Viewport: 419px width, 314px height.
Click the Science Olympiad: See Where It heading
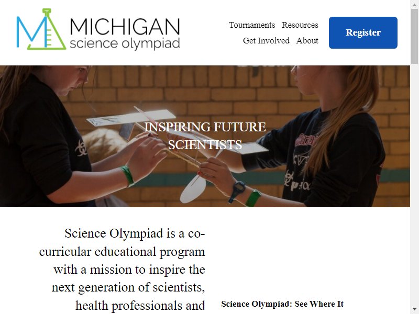[282, 304]
